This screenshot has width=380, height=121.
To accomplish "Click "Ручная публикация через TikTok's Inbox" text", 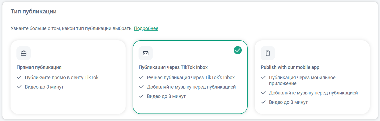I will point(191,78).
